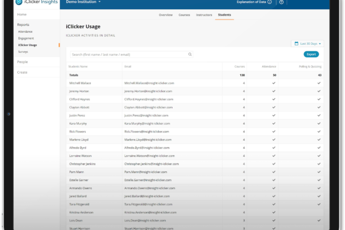Click the Polling & Quizzing checkmark for Lois Dean
345x230 pixels.
click(x=319, y=221)
